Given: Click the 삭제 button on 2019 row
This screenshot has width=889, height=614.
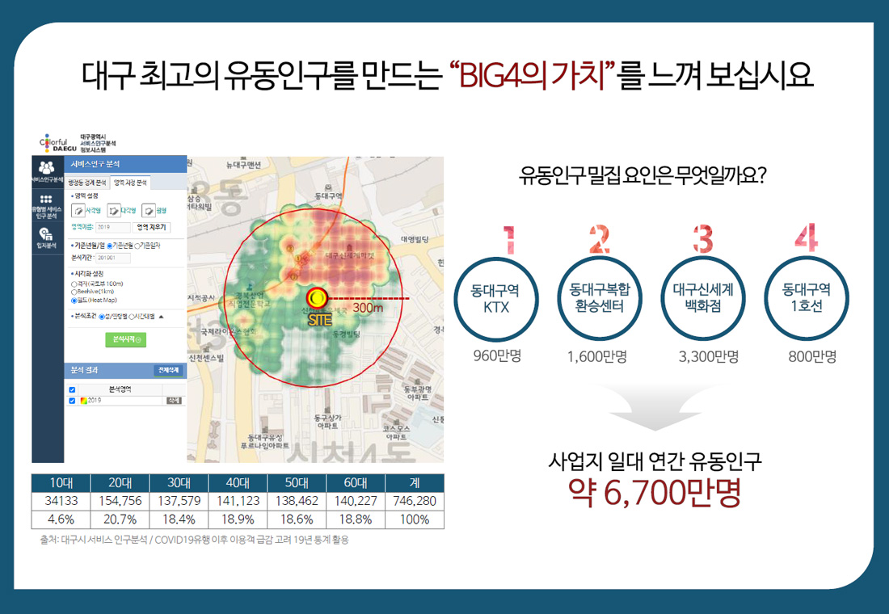Looking at the screenshot, I should [x=174, y=401].
